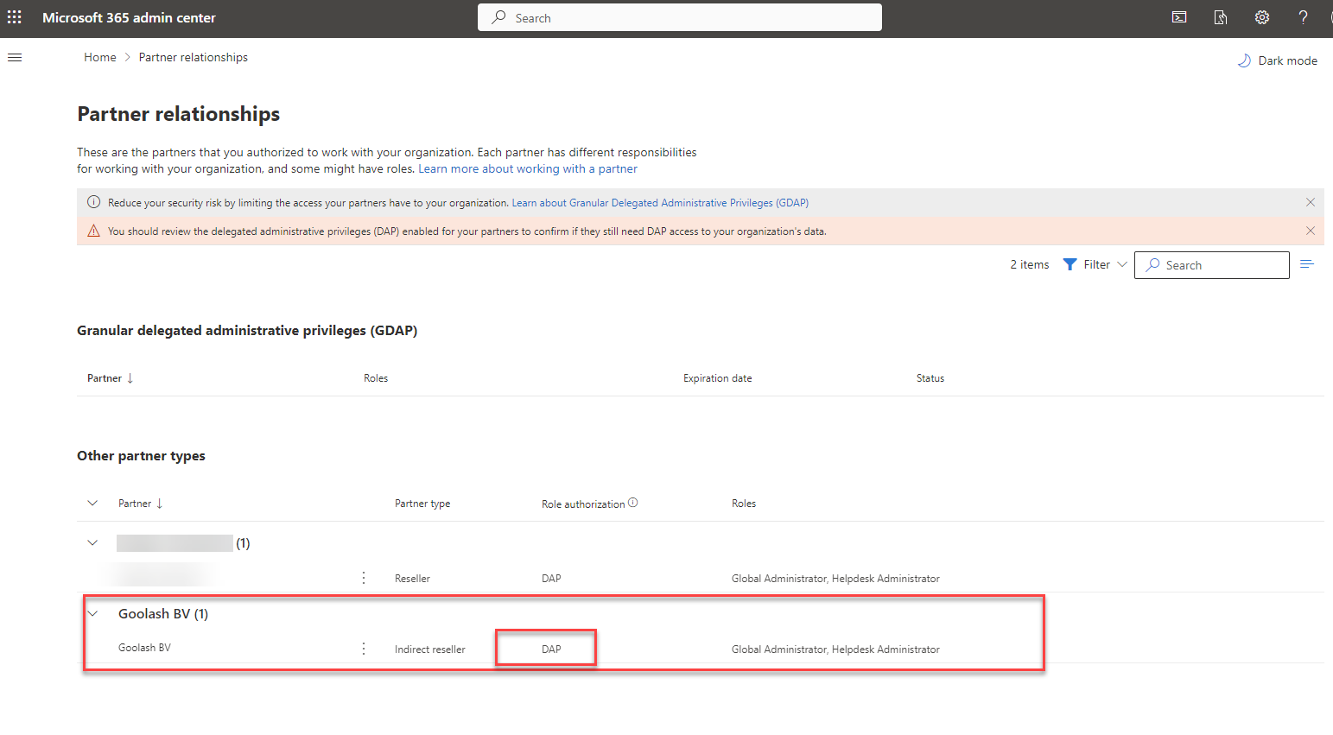Viewport: 1333px width, 735px height.
Task: Dismiss the DAP warning banner
Action: point(1311,231)
